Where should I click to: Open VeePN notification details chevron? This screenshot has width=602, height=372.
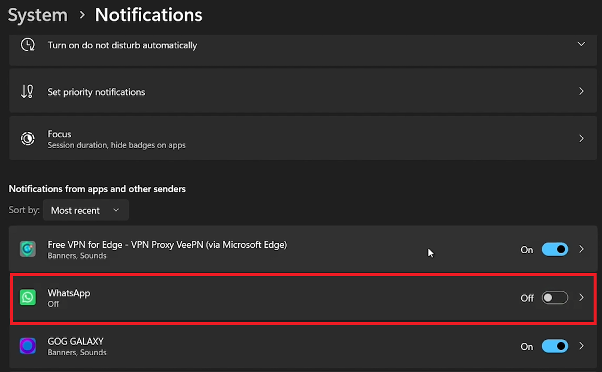coord(581,249)
